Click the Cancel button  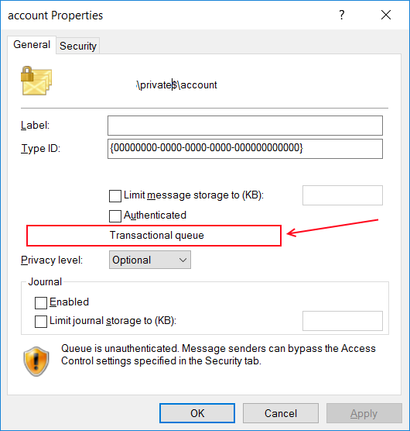pos(281,413)
